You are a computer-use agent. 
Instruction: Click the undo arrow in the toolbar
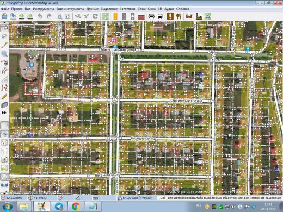point(40,16)
